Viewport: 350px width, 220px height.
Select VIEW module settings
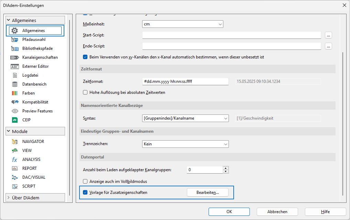[x=27, y=151]
